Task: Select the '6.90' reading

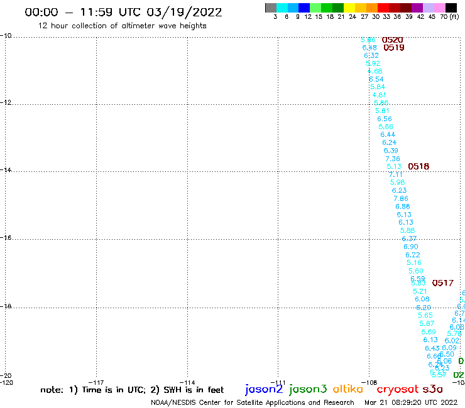Action: click(411, 247)
